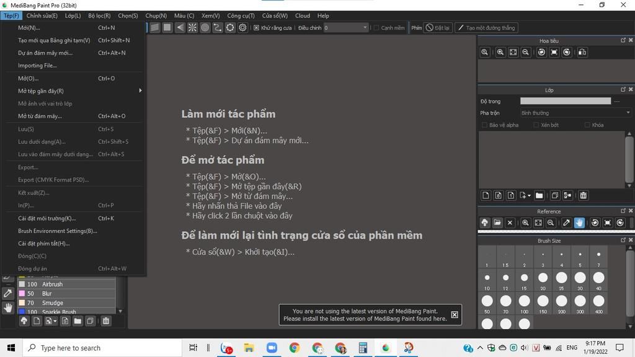Flip view icon in the Navigator panel
635x357 pixels.
click(582, 52)
